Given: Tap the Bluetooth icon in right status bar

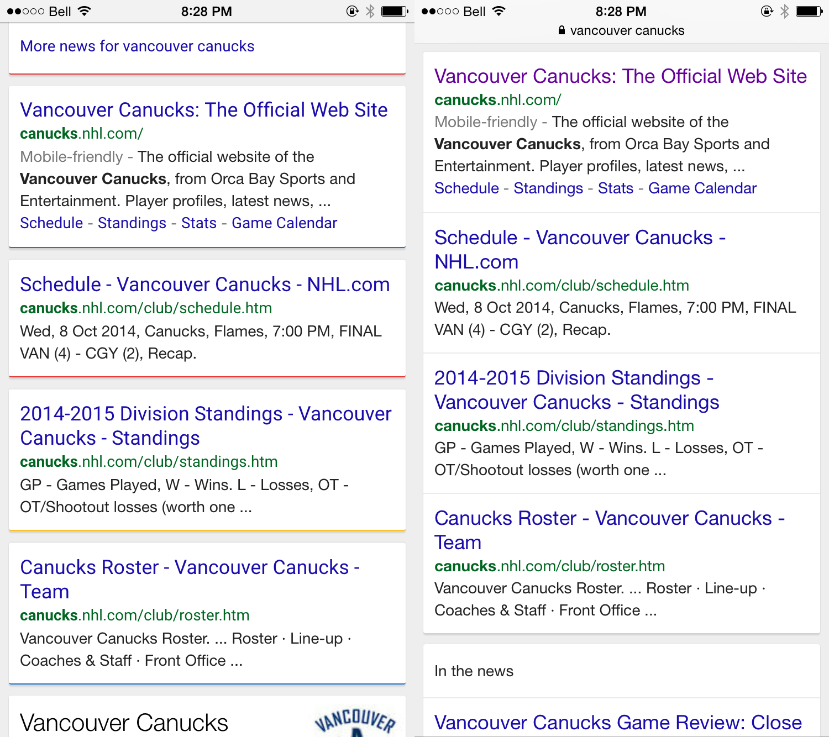Looking at the screenshot, I should 784,11.
